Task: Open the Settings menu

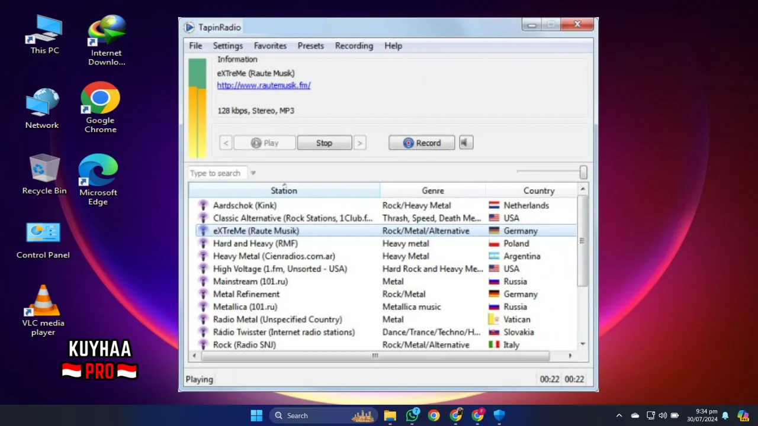Action: [228, 46]
